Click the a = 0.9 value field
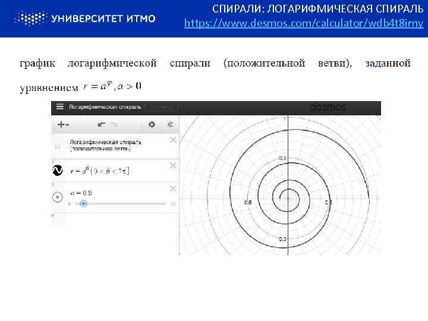Image resolution: width=428 pixels, height=321 pixels. click(81, 193)
